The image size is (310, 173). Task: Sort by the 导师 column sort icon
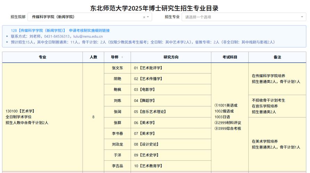[122, 57]
